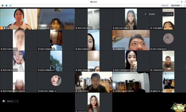Click the muted mic icon of participant 2021546331
The image size is (186, 112).
tap(114, 70)
